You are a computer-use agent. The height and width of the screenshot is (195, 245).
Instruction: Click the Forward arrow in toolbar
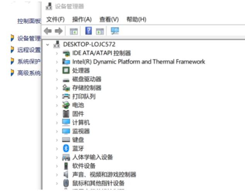pos(59,31)
